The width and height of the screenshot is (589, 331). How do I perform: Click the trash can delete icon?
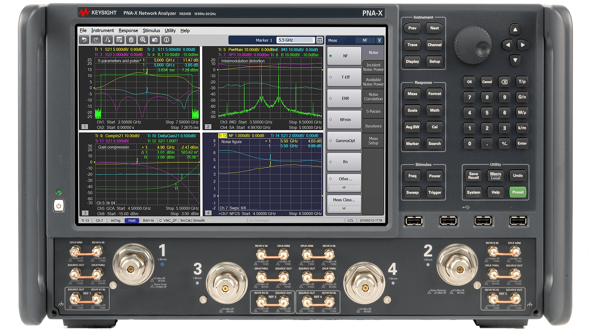click(x=131, y=40)
